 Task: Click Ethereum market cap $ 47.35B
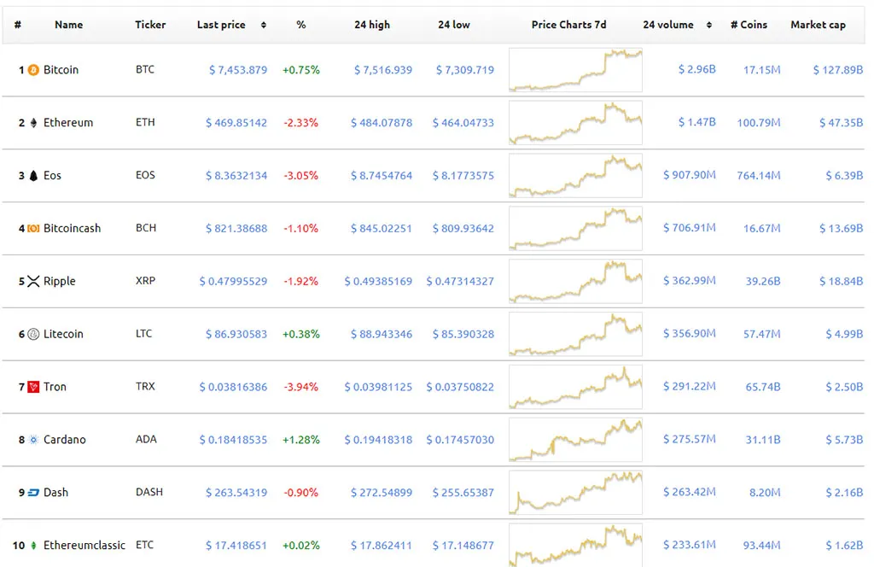pyautogui.click(x=841, y=123)
